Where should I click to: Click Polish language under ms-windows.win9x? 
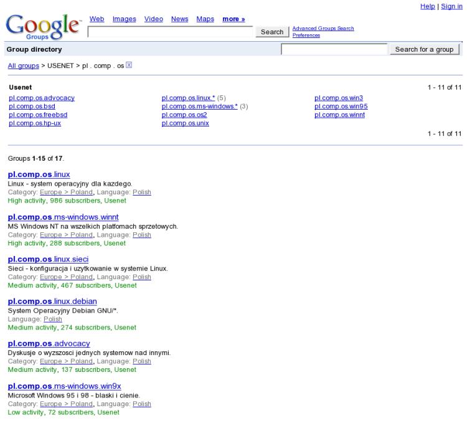pyautogui.click(x=142, y=404)
